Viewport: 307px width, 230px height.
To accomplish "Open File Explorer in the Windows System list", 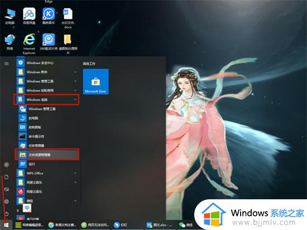I will pos(47,155).
